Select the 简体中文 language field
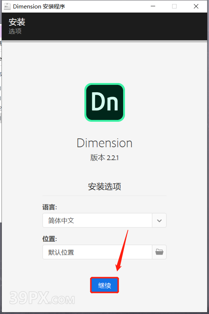This screenshot has height=314, width=209. click(97, 221)
